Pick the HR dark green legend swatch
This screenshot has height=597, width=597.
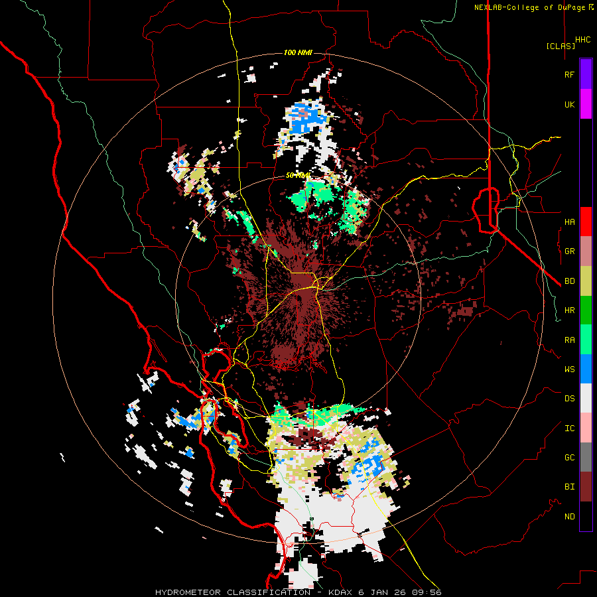pos(586,310)
